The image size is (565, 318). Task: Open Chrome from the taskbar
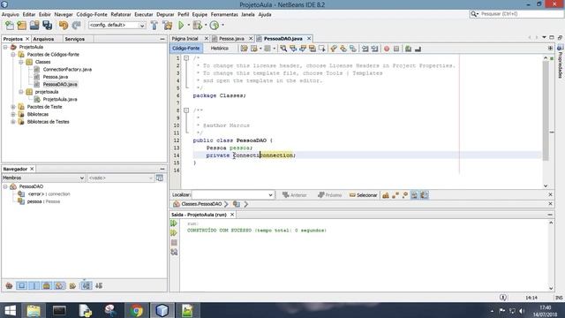(137, 310)
